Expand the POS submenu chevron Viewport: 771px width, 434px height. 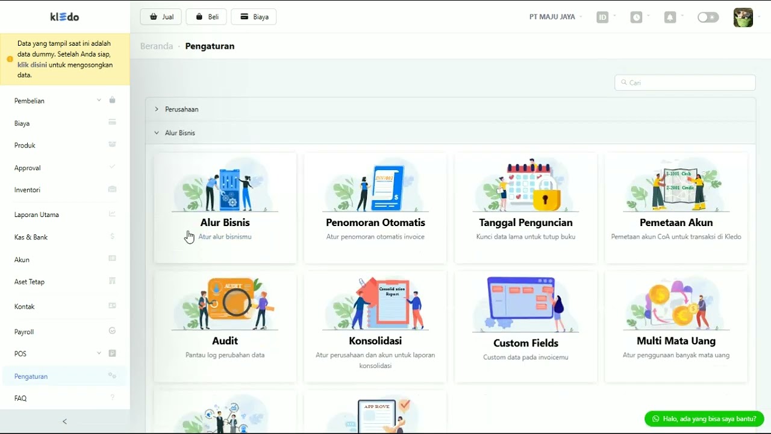99,353
